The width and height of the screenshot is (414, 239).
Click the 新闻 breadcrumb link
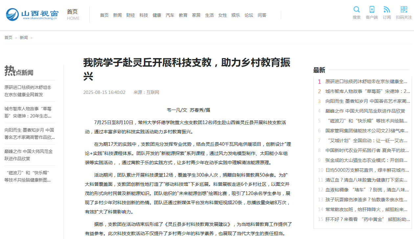coord(24,38)
